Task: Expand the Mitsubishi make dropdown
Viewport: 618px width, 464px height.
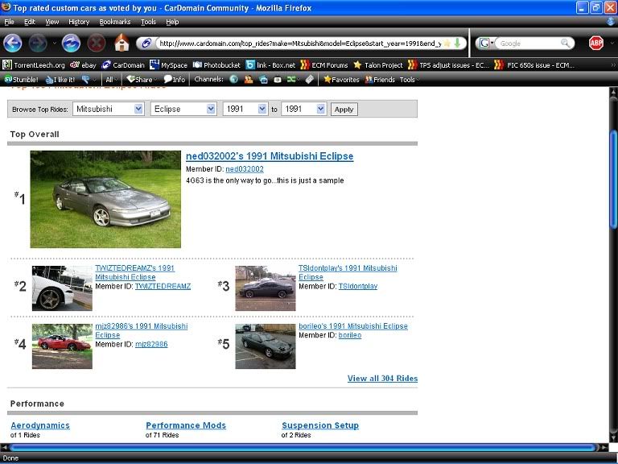Action: coord(109,109)
